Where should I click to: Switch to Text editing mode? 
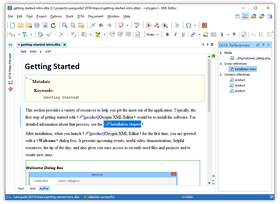(x=21, y=188)
